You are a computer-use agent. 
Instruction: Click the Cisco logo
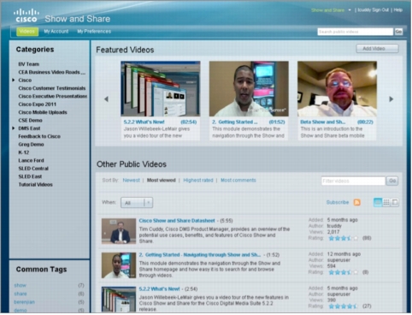26,15
